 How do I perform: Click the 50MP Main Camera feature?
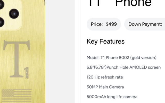(105, 87)
